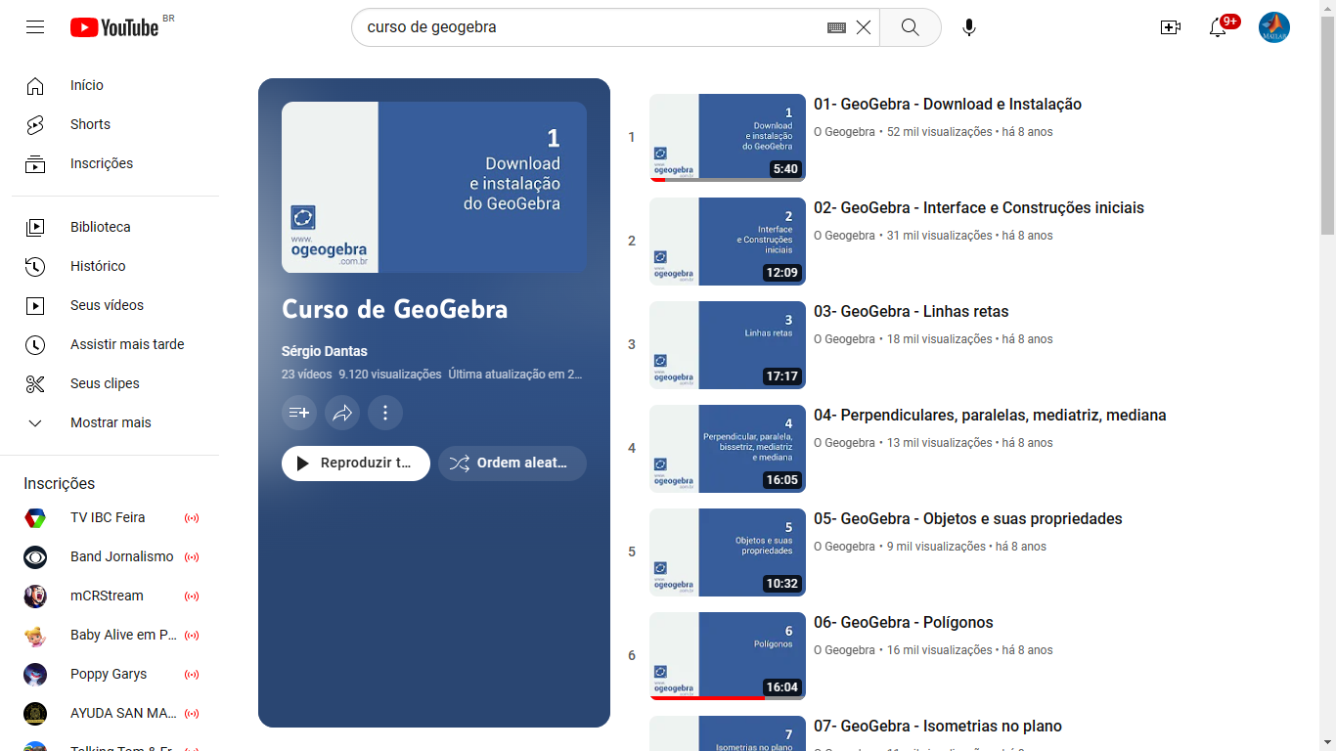
Task: Click thumbnail of video with 16:04 duration
Action: point(728,656)
